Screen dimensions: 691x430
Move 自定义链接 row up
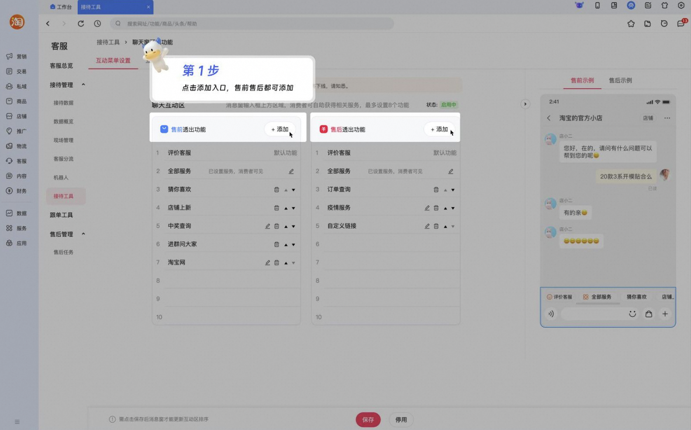(446, 226)
